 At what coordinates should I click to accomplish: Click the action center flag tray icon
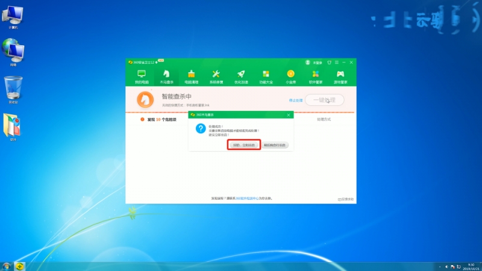[x=452, y=267]
